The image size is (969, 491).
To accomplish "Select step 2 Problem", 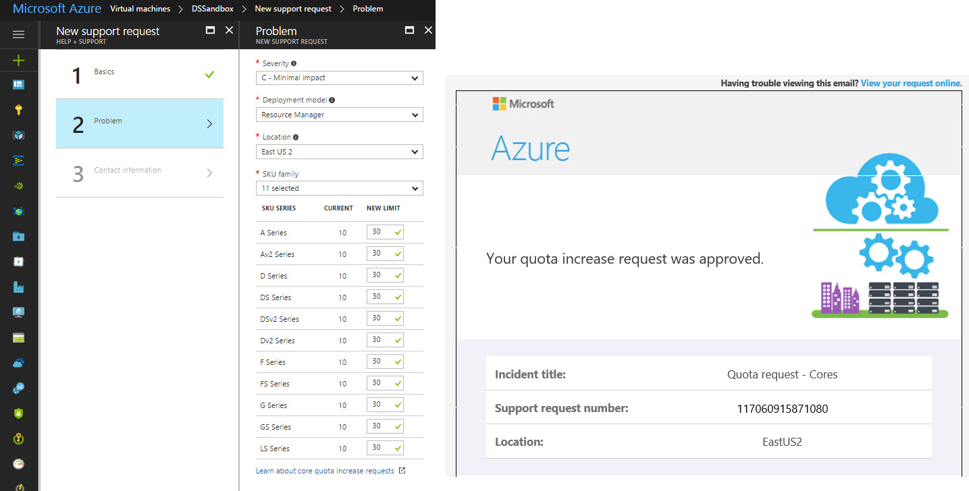I will pos(140,123).
